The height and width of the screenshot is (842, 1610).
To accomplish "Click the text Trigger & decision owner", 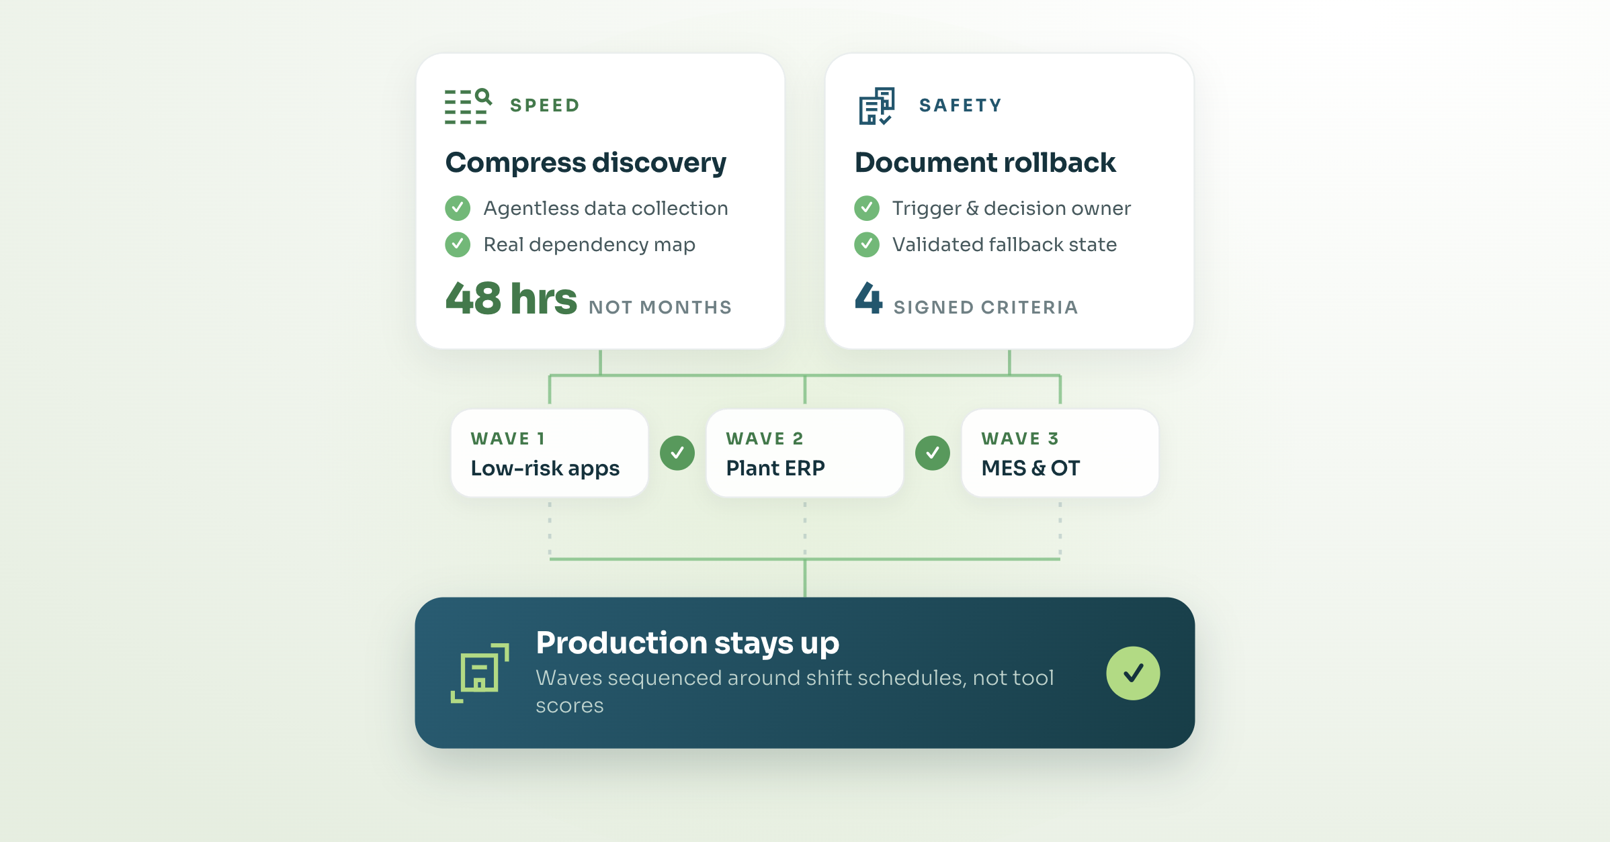I will click(x=1011, y=209).
